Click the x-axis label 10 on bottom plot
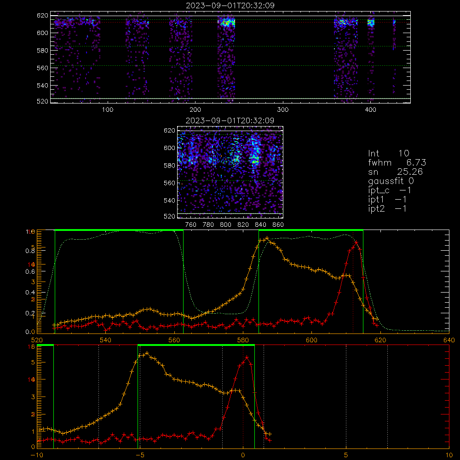This screenshot has height=460, width=460. (449, 455)
